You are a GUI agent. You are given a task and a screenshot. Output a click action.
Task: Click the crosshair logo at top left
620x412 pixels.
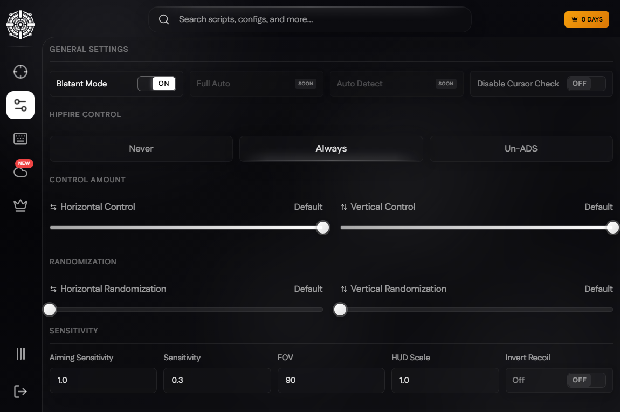20,24
